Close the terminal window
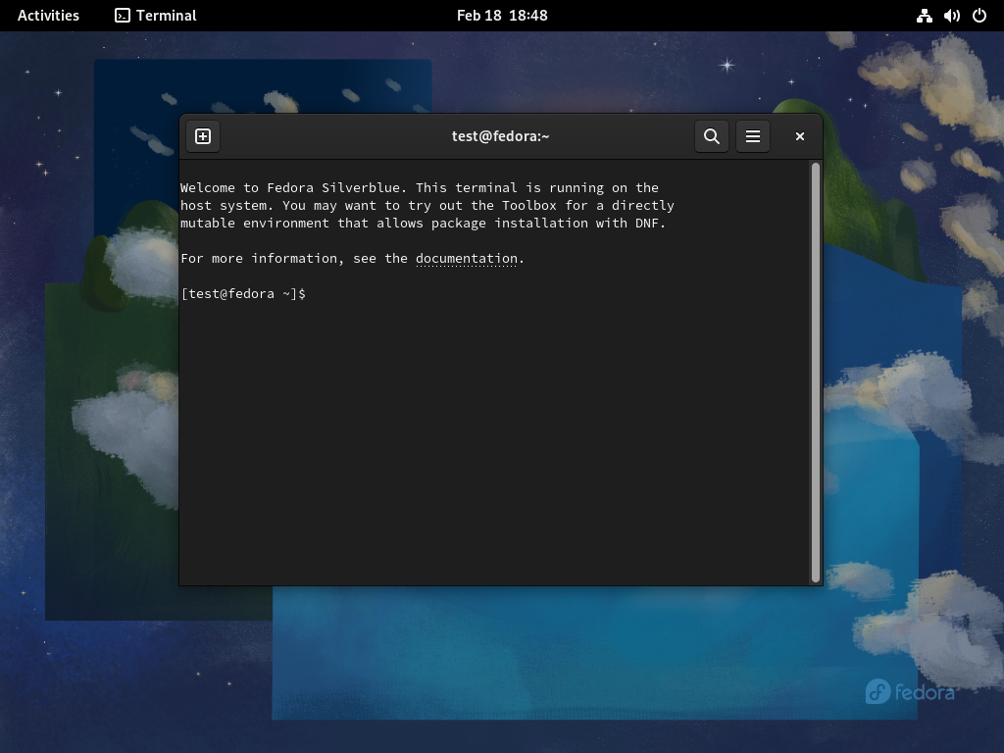This screenshot has height=753, width=1004. [800, 136]
